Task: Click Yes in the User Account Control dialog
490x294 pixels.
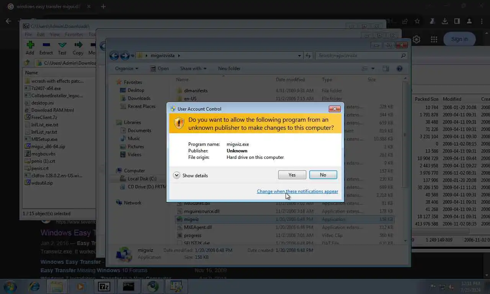Action: [292, 175]
